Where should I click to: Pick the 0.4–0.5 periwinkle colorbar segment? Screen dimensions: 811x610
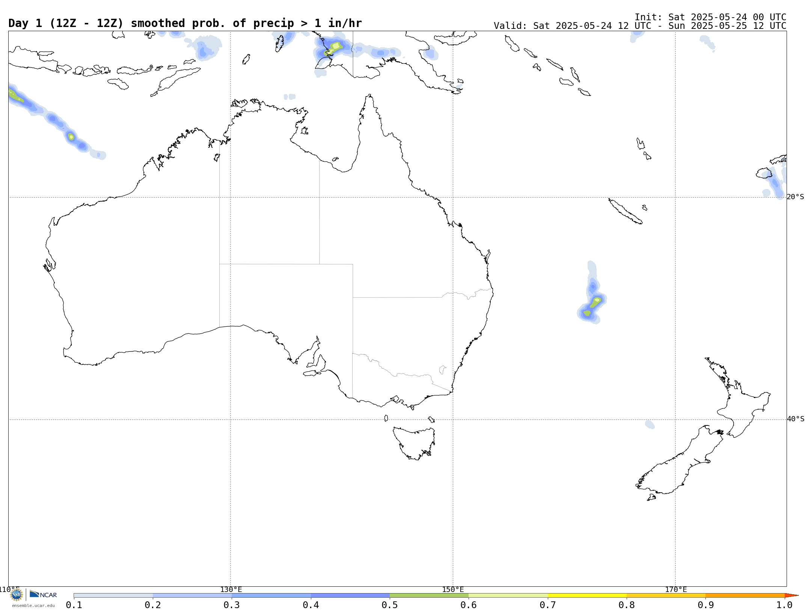coord(350,595)
